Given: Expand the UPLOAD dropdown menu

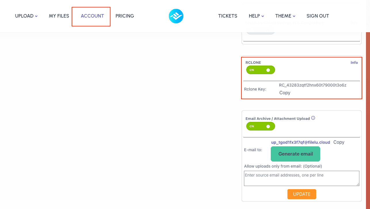Looking at the screenshot, I should coord(26,16).
